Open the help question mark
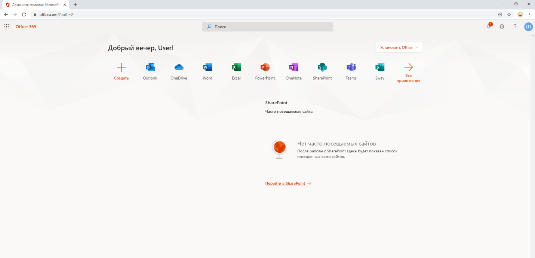 click(515, 27)
